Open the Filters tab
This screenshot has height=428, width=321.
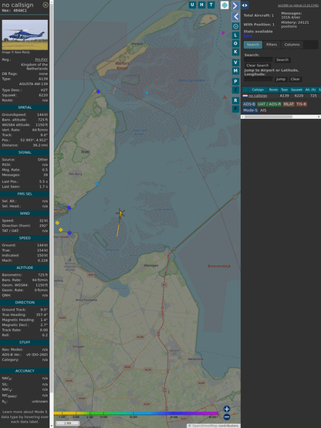(272, 45)
